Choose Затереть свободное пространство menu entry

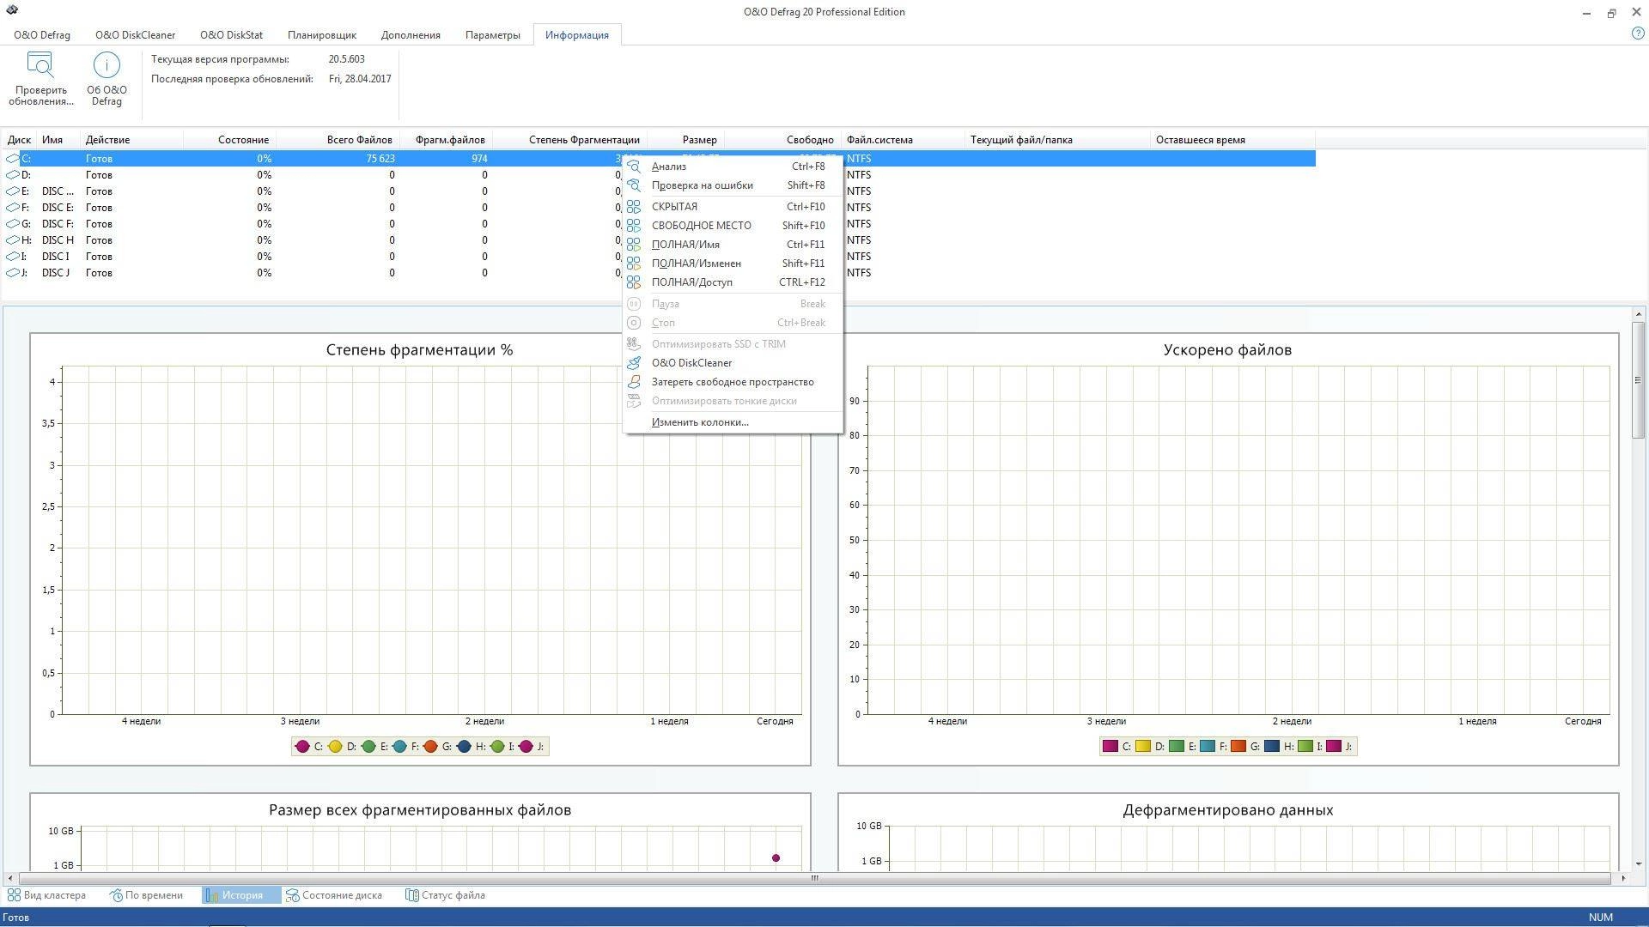click(x=733, y=382)
